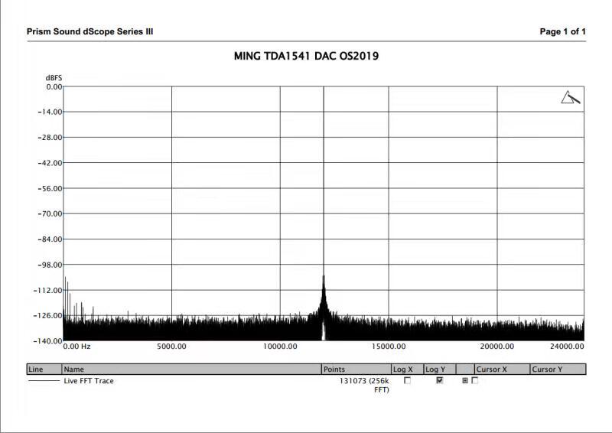
Task: Click the -14.00 Y-axis label
Action: [x=50, y=112]
